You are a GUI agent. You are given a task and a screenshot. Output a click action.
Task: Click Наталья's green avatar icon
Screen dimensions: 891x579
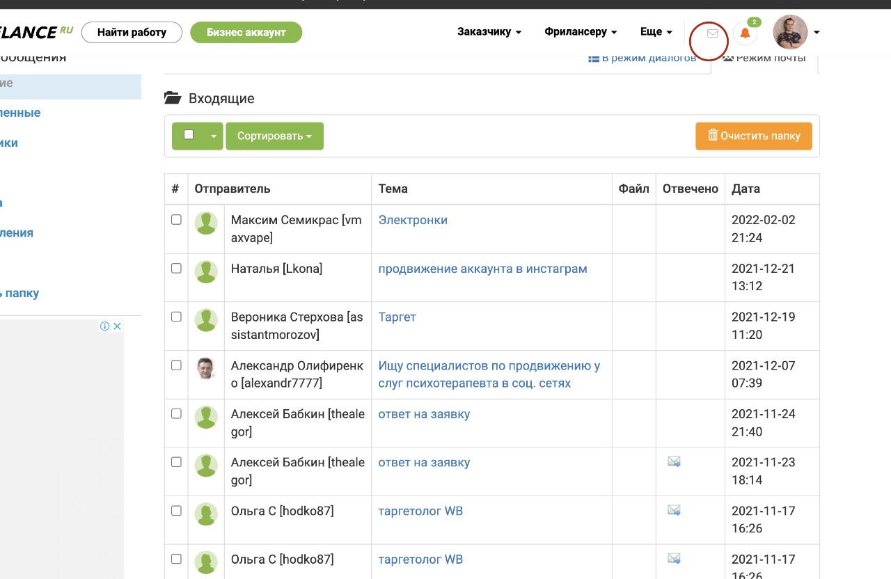pos(206,271)
